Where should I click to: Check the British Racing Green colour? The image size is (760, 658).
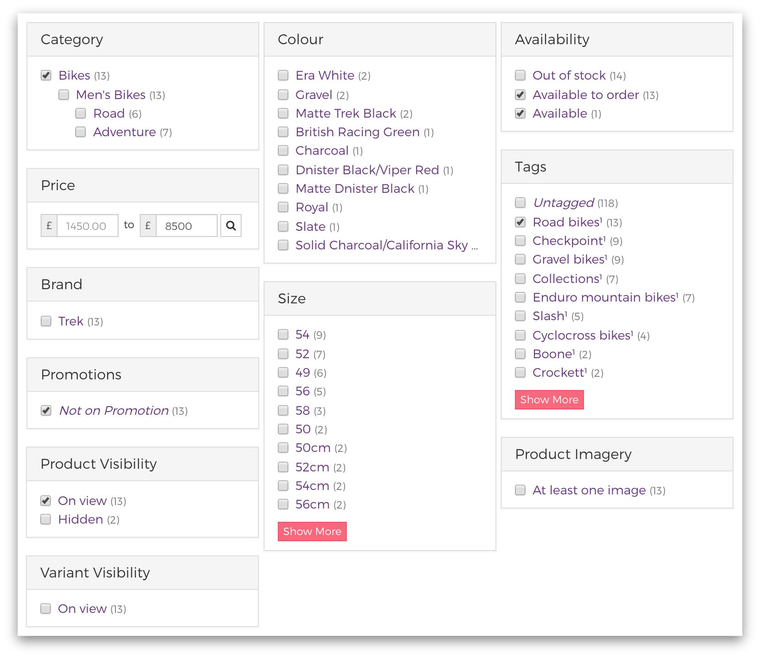(x=283, y=132)
